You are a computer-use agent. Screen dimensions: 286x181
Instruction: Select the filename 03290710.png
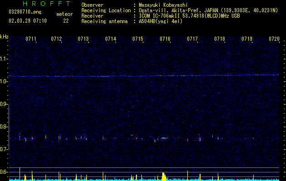click(25, 12)
